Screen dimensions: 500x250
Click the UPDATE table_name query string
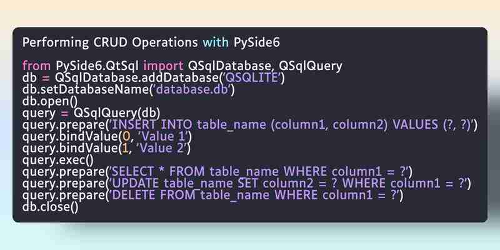pyautogui.click(x=288, y=184)
